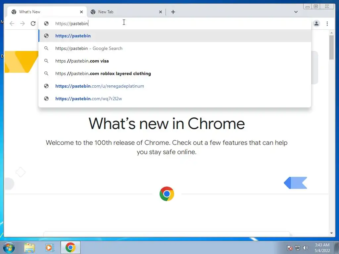Screen dimensions: 339x254
Task: Click the globe icon beside renegadeplatinum suggestion
Action: pos(46,86)
